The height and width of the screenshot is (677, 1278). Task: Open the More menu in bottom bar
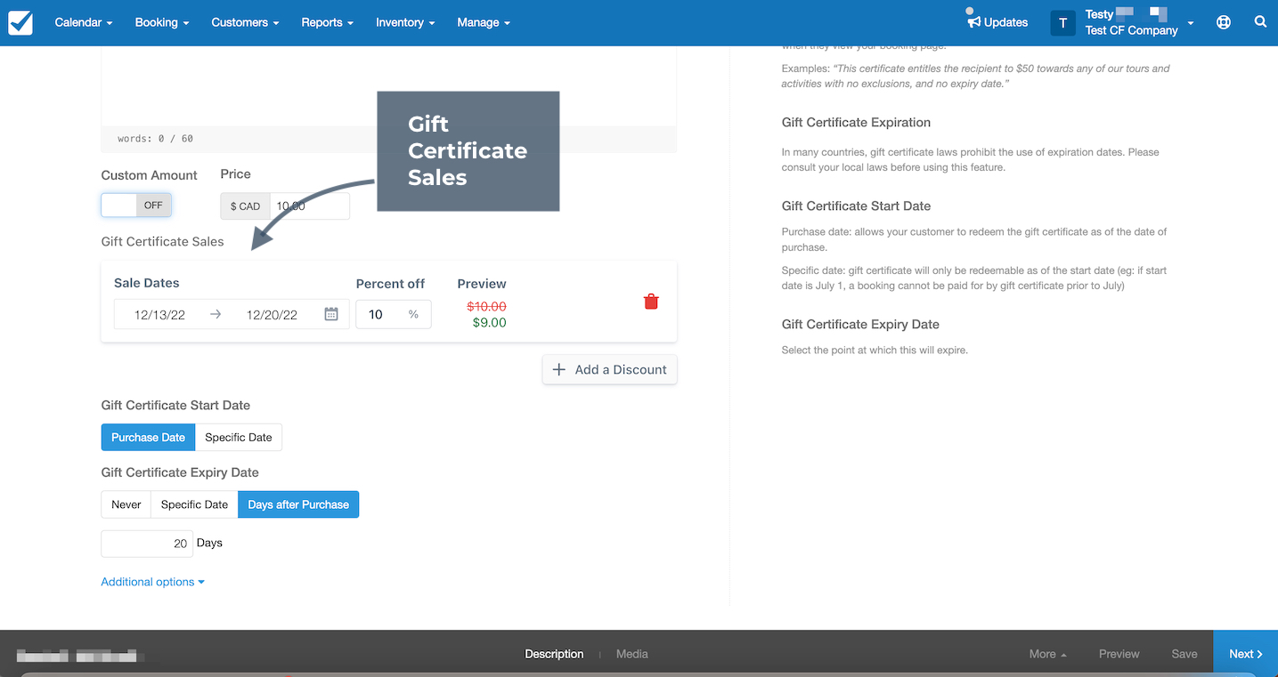point(1047,654)
